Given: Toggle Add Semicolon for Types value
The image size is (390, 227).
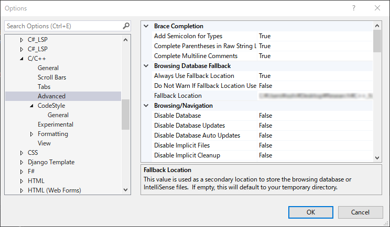Looking at the screenshot, I should (265, 36).
